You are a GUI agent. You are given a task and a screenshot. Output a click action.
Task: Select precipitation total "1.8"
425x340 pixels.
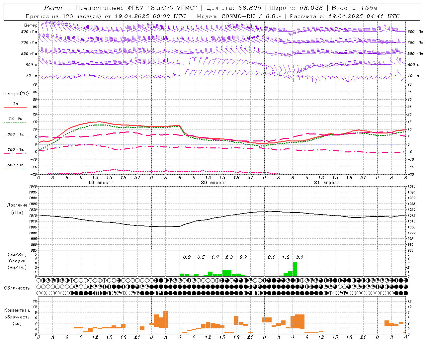286,257
